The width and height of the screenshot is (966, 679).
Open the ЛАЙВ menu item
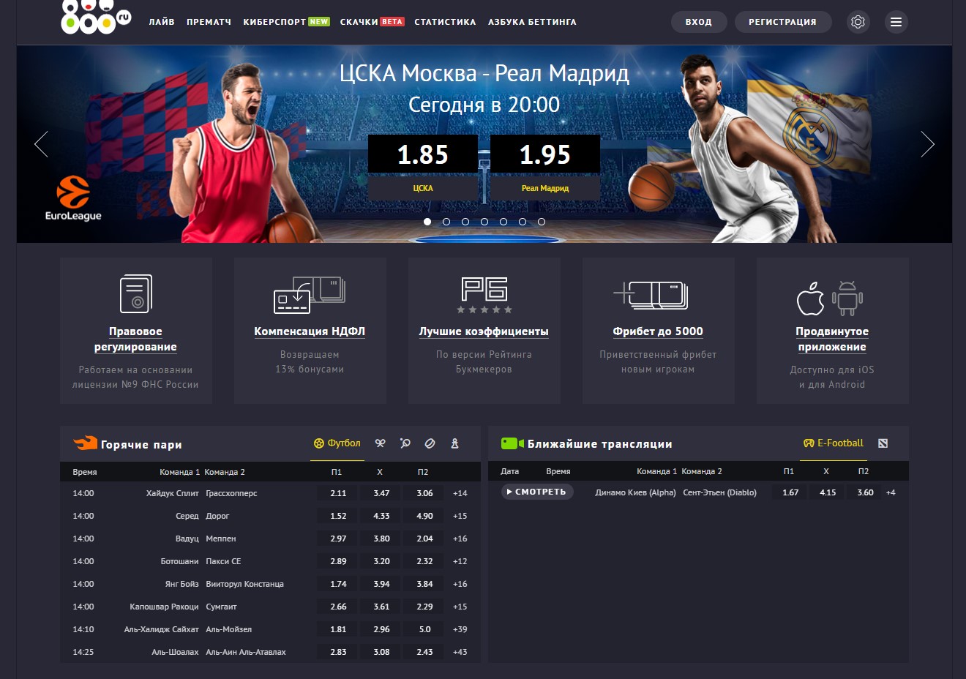(x=162, y=22)
